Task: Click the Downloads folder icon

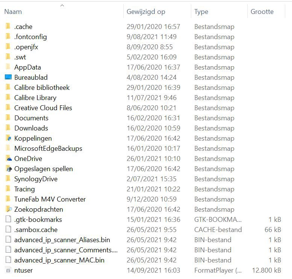Action: [x=8, y=128]
